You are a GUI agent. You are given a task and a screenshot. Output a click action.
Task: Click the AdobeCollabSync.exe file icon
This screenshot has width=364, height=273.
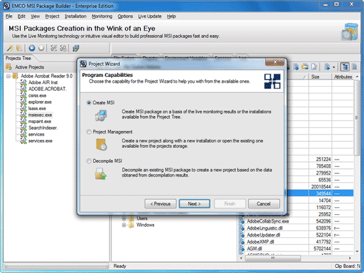(x=242, y=221)
